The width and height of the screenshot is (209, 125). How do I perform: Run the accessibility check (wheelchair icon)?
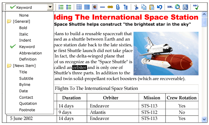click(x=185, y=7)
